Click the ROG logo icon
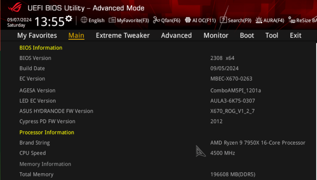 tap(15, 7)
